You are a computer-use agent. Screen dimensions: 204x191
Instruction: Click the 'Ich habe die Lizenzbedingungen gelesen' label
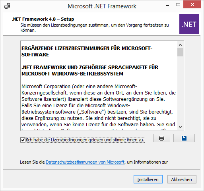pyautogui.click(x=85, y=140)
